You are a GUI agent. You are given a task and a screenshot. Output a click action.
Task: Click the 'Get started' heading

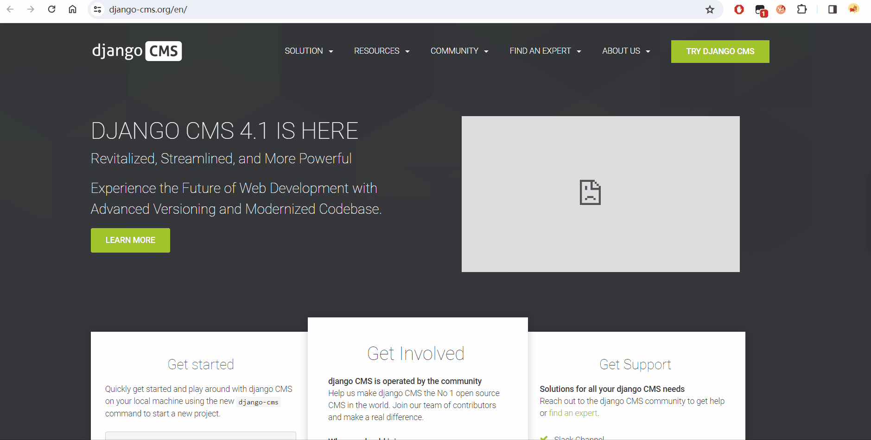(x=201, y=364)
